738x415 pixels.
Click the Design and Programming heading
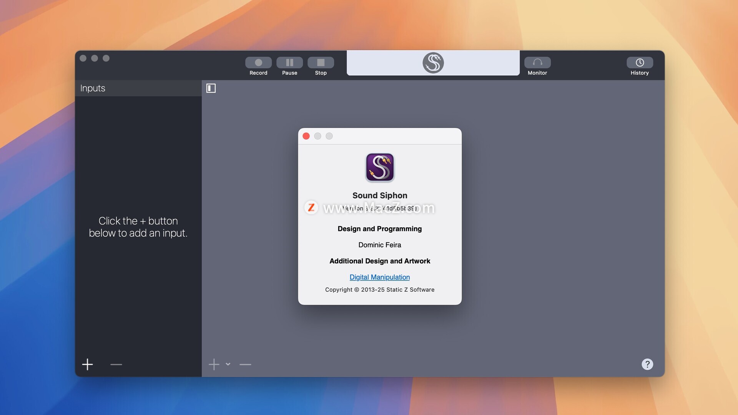pyautogui.click(x=380, y=229)
